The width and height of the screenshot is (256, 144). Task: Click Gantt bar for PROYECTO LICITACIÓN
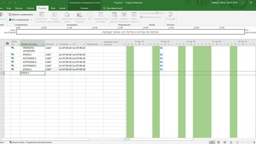click(161, 48)
